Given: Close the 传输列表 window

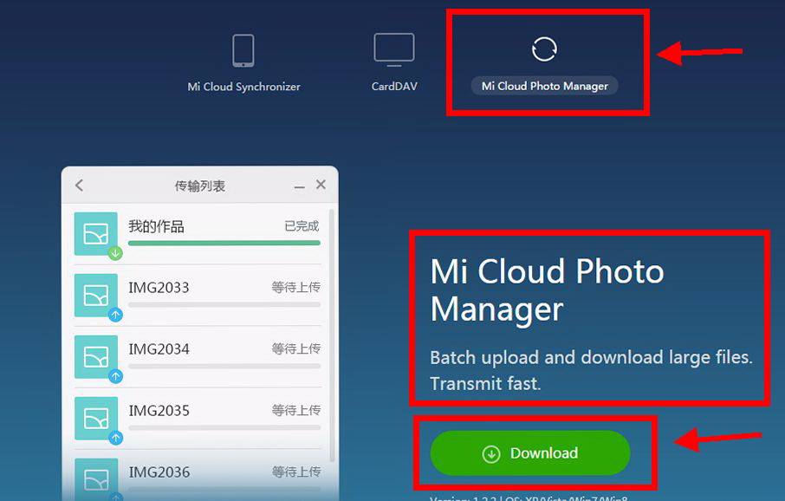Looking at the screenshot, I should point(321,185).
